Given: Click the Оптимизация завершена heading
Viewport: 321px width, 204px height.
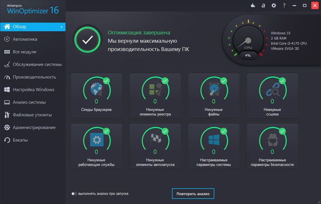Looking at the screenshot, I should point(139,33).
